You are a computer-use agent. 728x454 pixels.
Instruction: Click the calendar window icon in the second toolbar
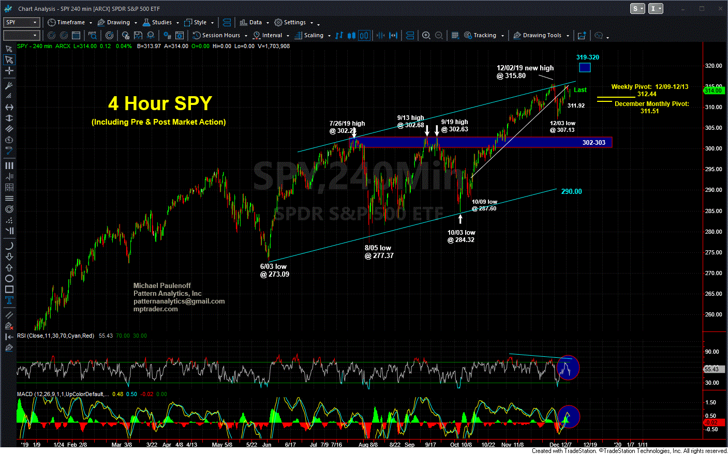tap(76, 35)
